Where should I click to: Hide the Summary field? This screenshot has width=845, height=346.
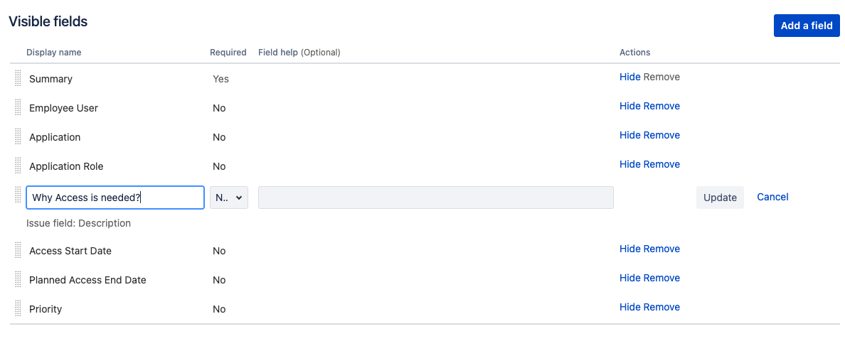pyautogui.click(x=629, y=77)
